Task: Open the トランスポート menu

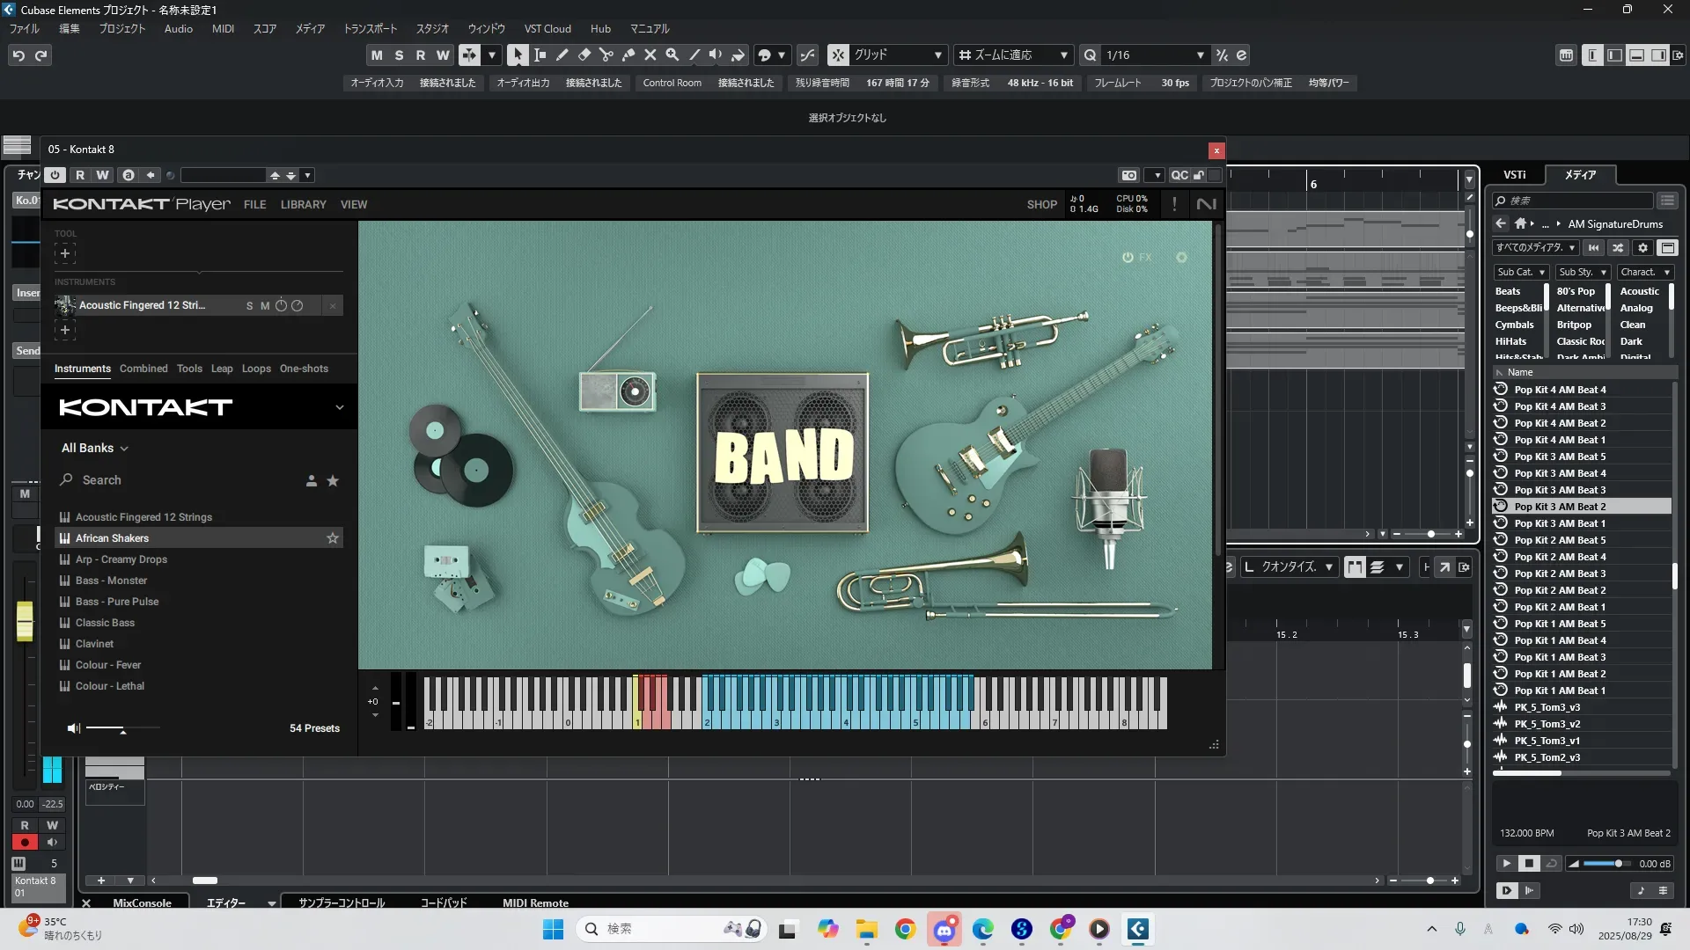Action: (x=370, y=29)
